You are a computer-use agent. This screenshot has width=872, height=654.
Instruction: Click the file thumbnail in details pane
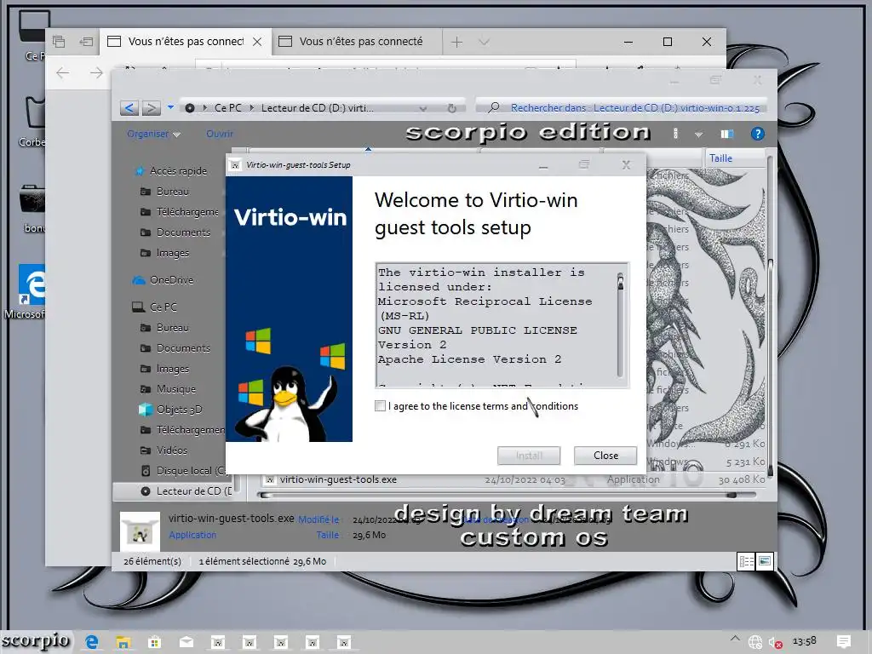pyautogui.click(x=140, y=531)
